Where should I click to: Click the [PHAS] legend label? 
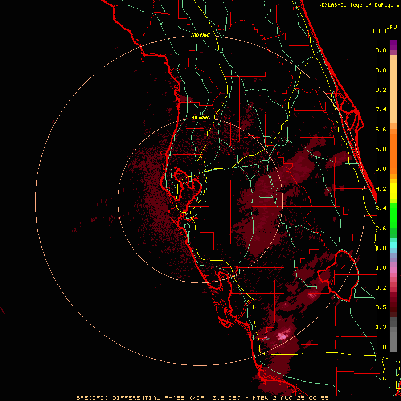(x=376, y=31)
